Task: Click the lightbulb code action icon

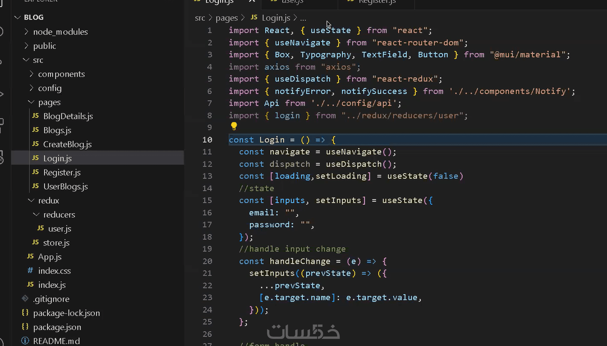Action: [x=234, y=126]
